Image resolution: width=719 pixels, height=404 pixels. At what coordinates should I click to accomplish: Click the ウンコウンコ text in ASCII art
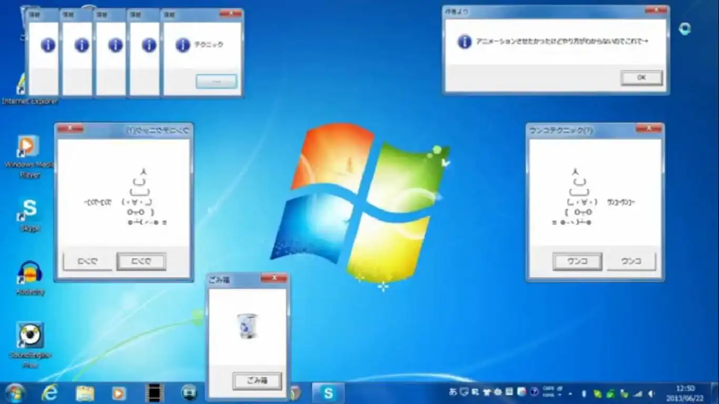click(x=621, y=202)
